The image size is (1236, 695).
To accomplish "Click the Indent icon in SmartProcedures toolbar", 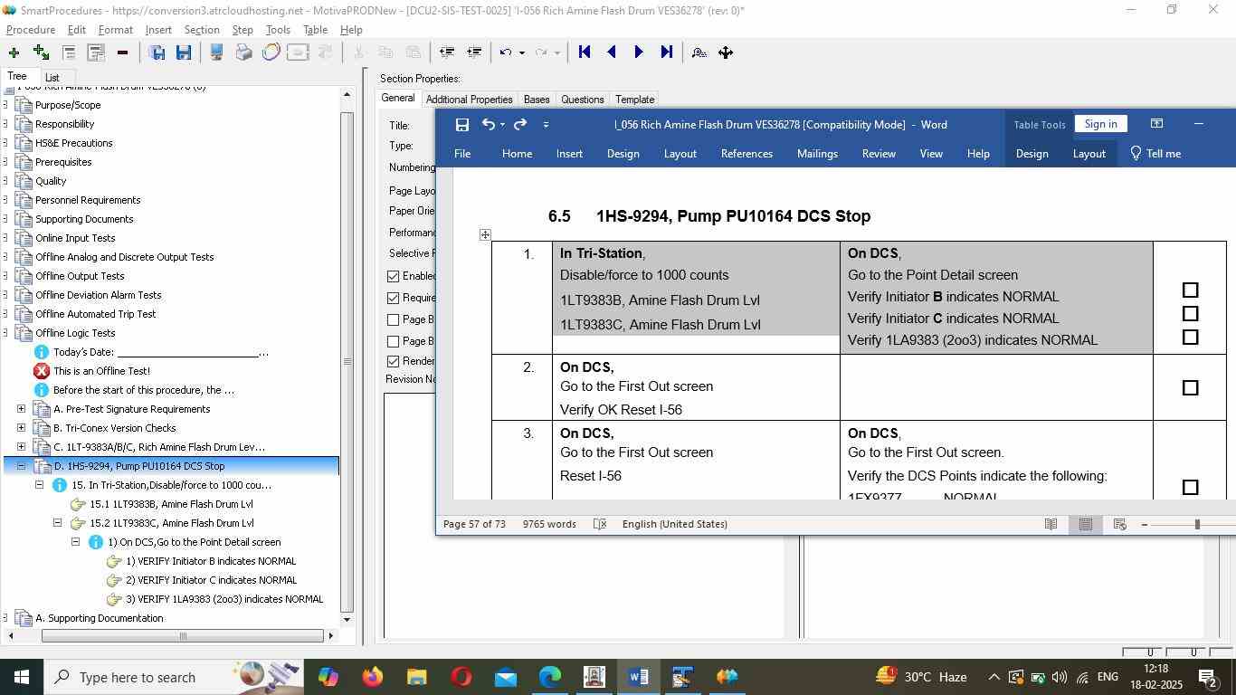I will [473, 52].
